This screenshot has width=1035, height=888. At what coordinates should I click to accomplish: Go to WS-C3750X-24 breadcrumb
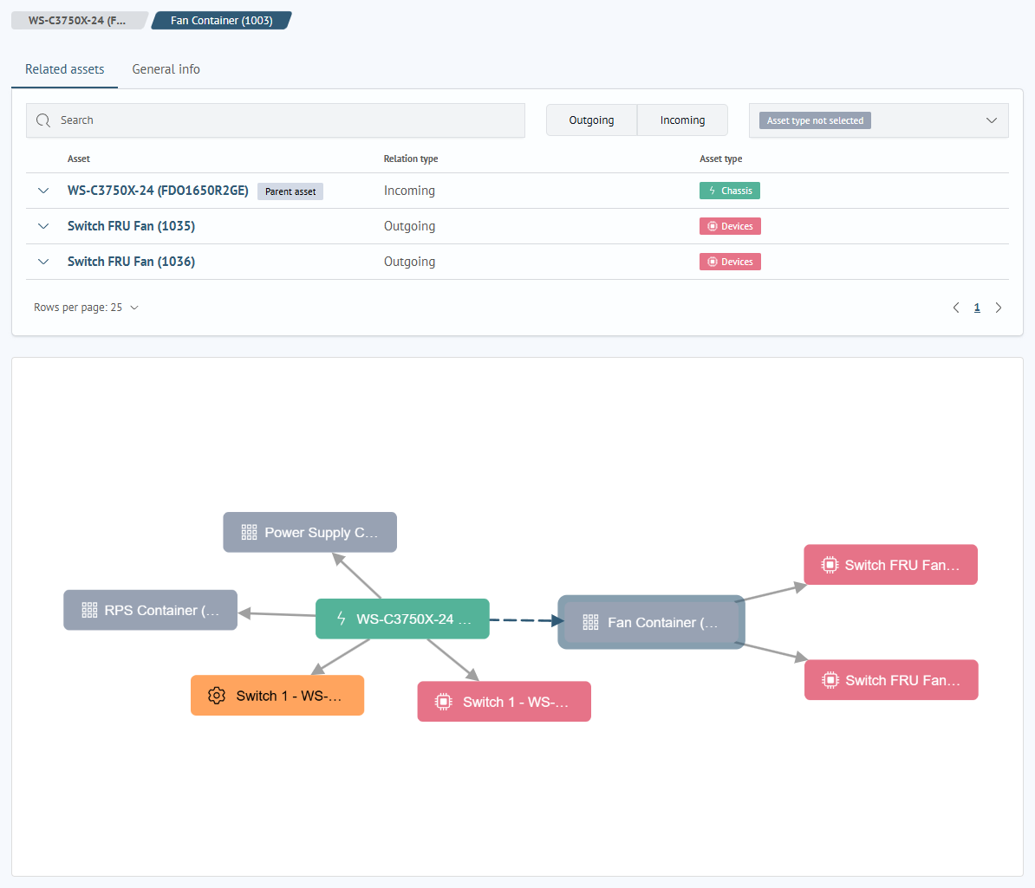coord(79,21)
